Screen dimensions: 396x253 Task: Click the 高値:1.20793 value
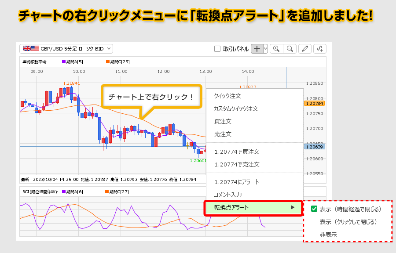coord(124,179)
